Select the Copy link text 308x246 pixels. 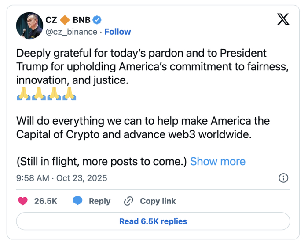158,201
